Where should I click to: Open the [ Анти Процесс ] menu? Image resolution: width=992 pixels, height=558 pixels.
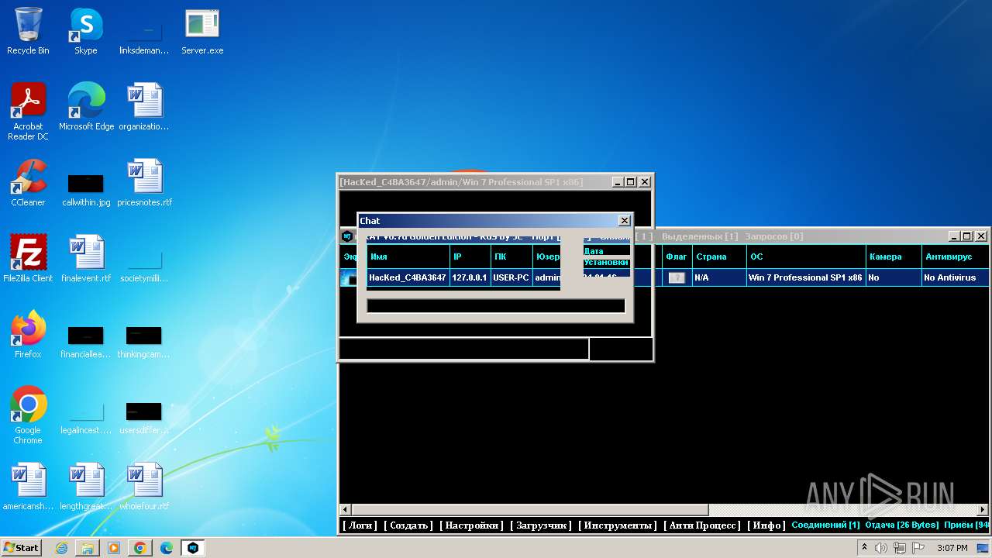click(x=702, y=525)
